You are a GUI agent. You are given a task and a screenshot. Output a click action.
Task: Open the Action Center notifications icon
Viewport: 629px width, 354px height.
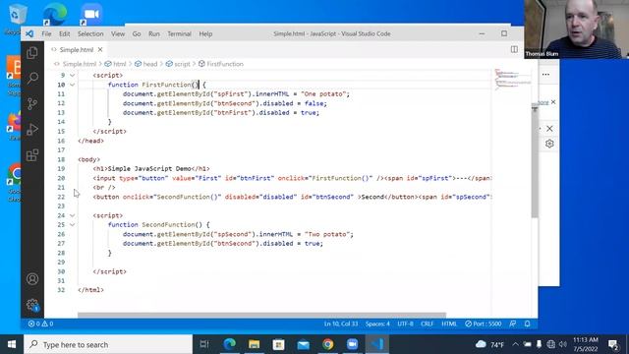tap(613, 344)
